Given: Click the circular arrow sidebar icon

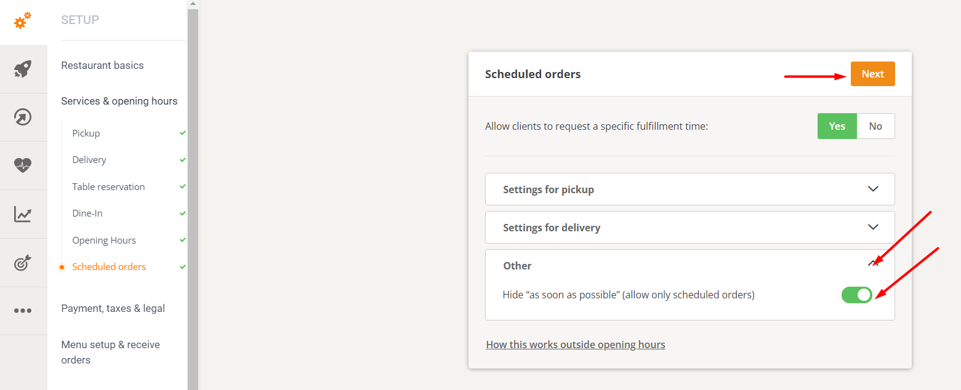Looking at the screenshot, I should point(23,117).
